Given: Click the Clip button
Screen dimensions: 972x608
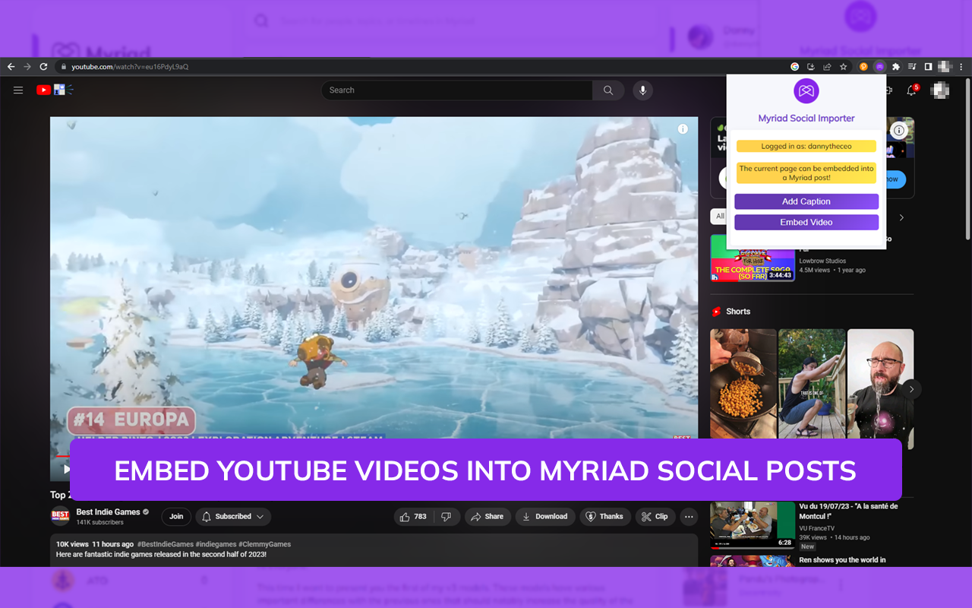Looking at the screenshot, I should (655, 517).
